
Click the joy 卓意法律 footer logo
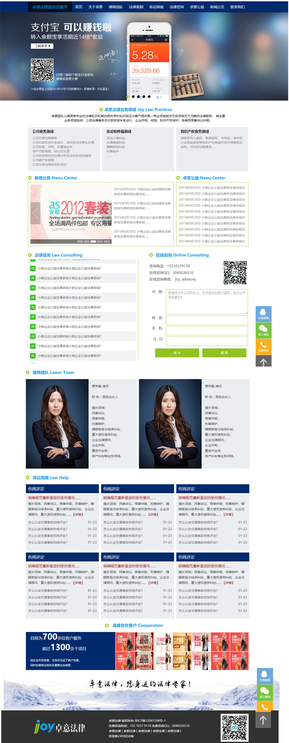click(60, 727)
